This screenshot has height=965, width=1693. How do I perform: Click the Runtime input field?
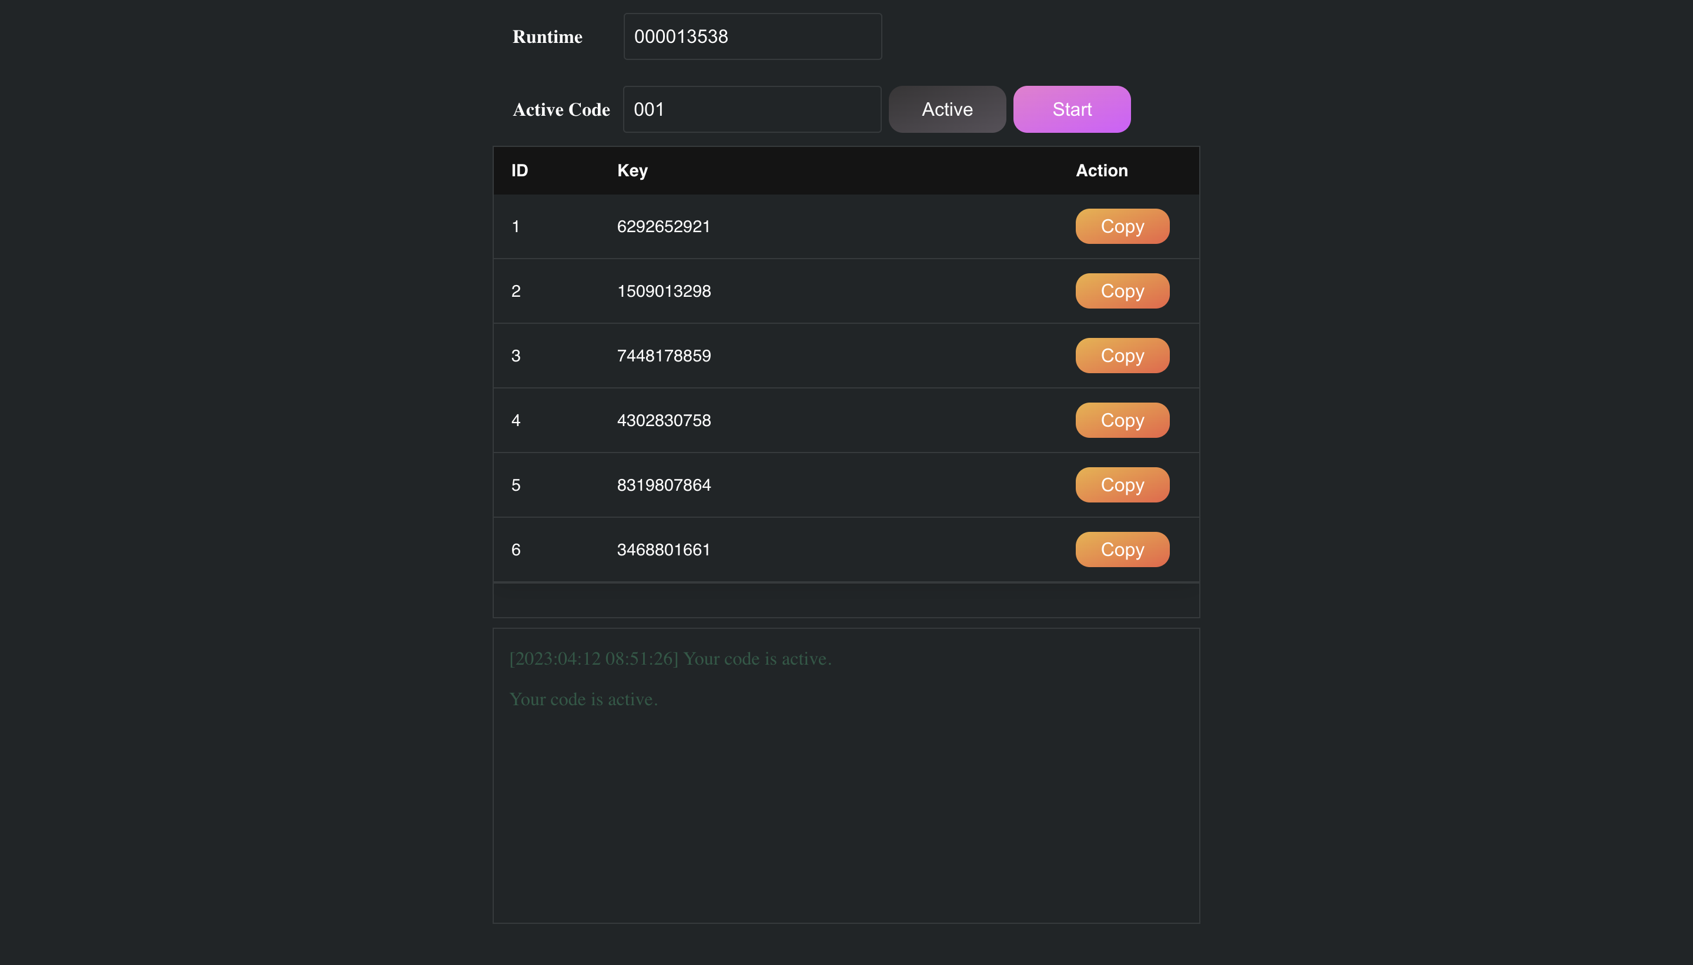coord(752,36)
